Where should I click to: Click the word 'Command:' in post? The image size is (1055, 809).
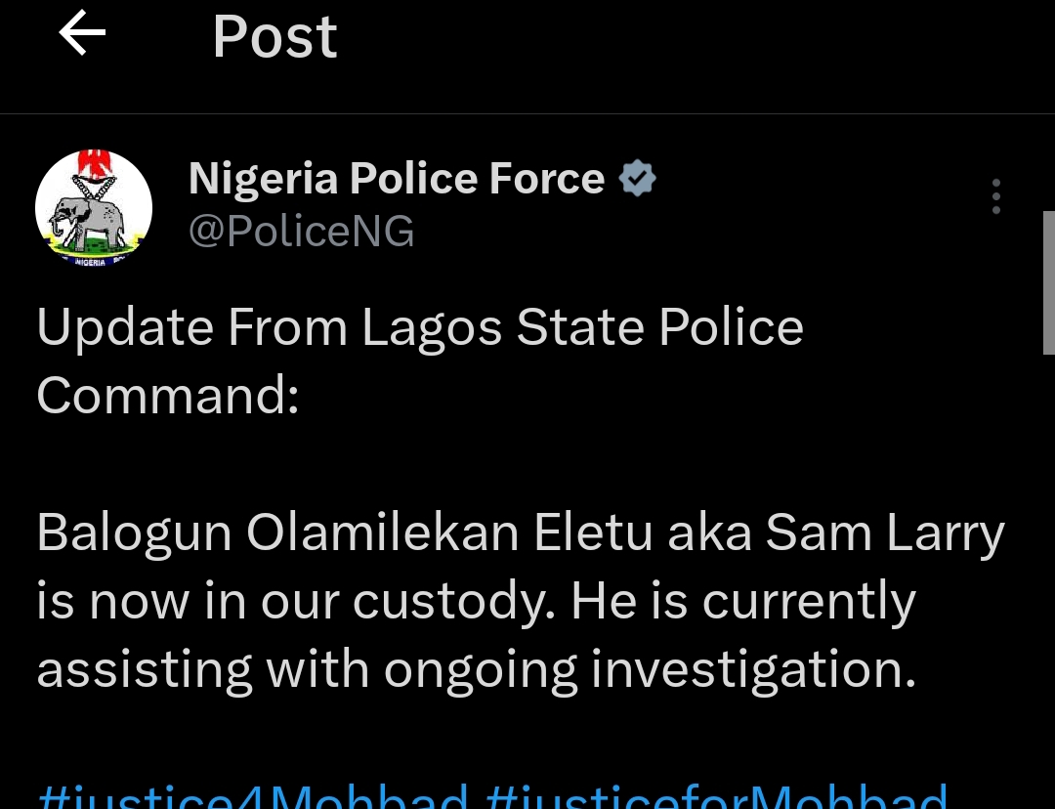coord(168,396)
